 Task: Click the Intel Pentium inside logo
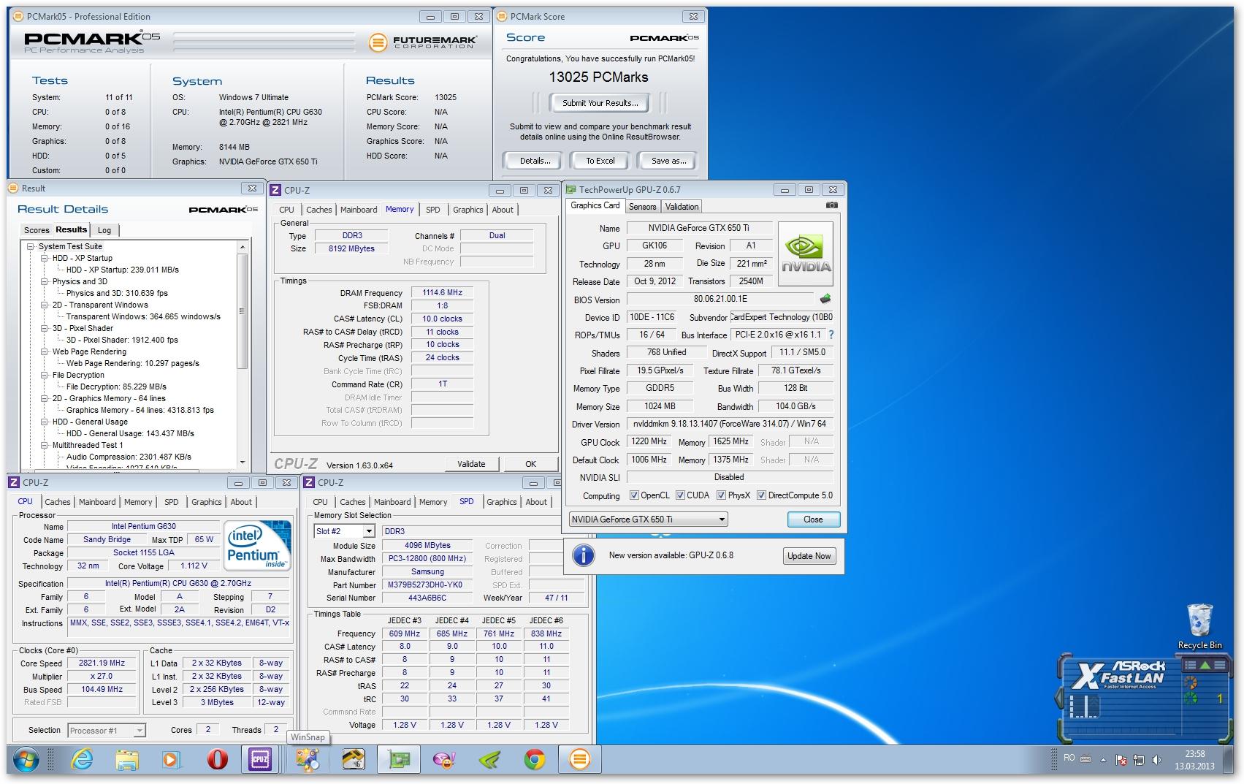257,545
